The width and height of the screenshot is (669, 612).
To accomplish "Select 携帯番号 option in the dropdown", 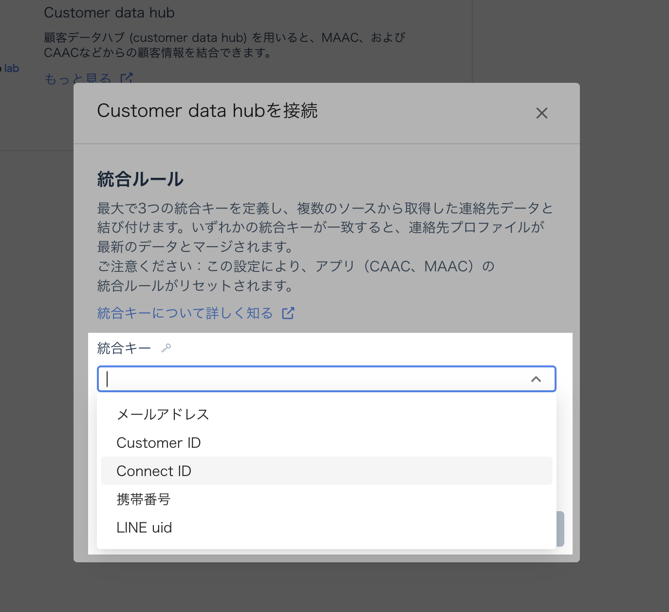I will coord(143,499).
